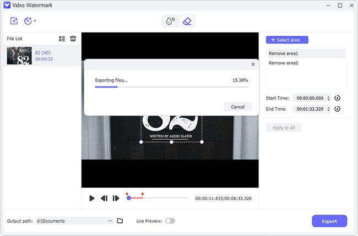Click the right red end marker

[143, 194]
